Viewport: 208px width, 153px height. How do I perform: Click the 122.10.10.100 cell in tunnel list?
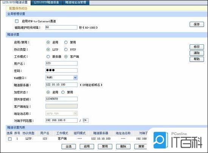click(101, 139)
